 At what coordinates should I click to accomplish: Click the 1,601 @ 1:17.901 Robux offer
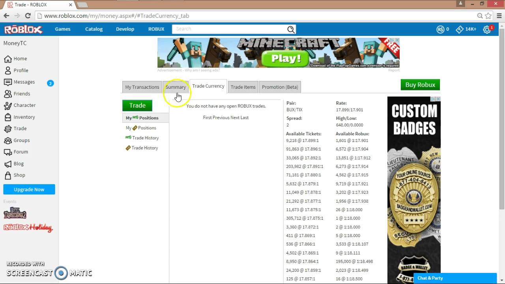[352, 140]
